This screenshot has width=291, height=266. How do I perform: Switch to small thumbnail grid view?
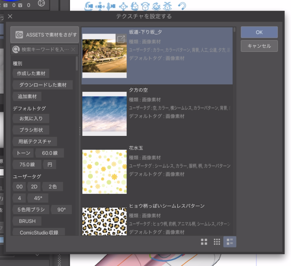point(217,242)
